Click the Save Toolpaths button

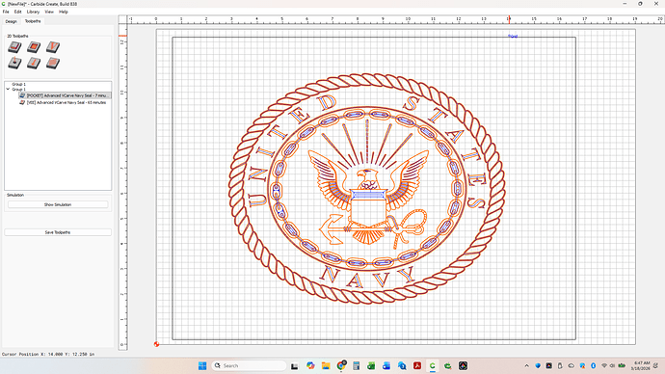point(58,232)
